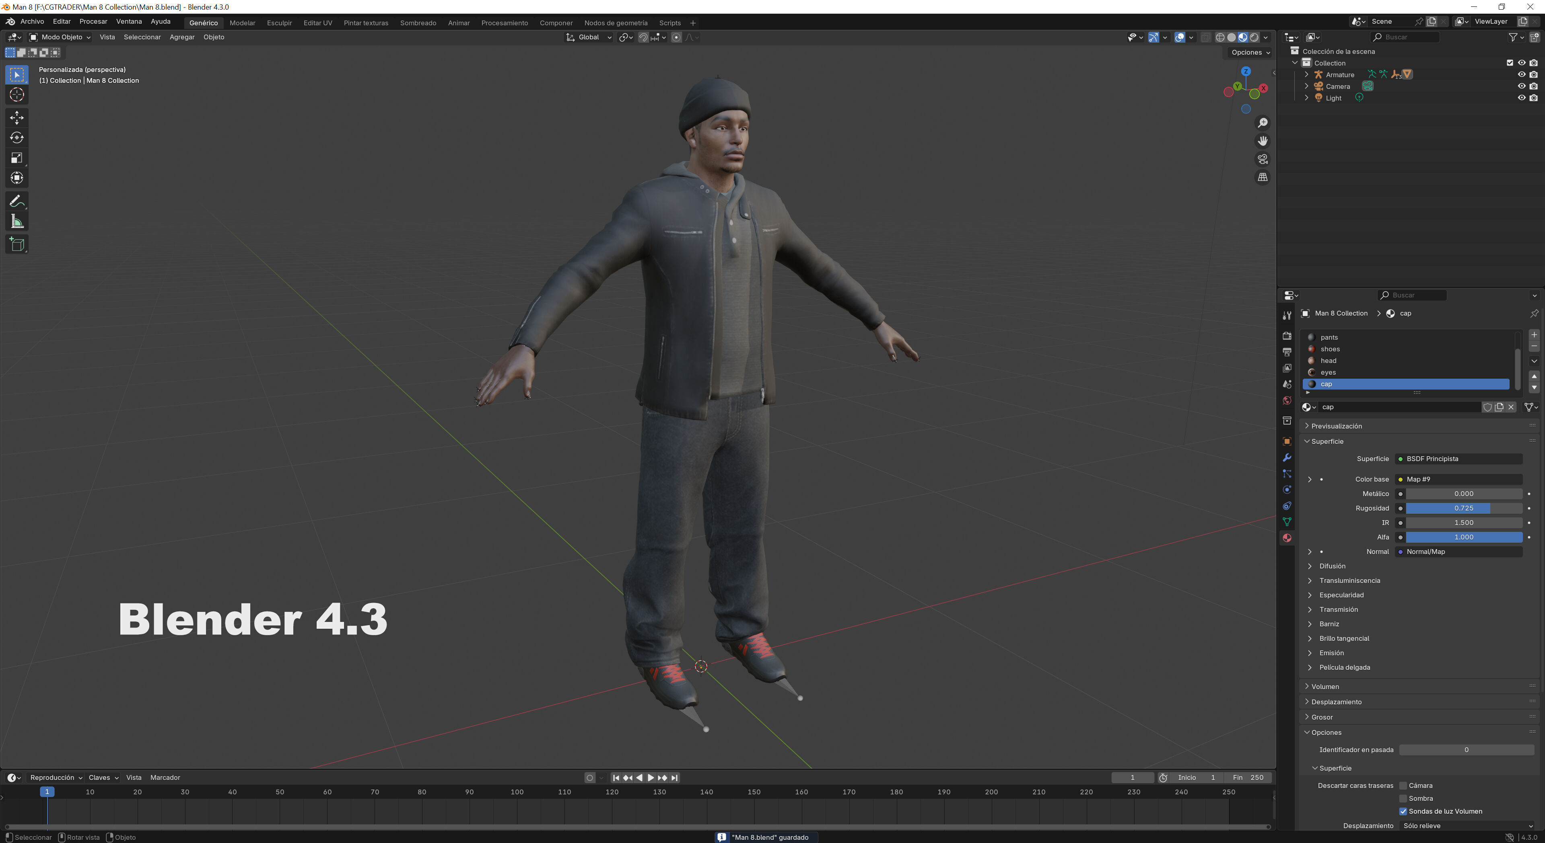Screen dimensions: 1545x843
Task: Uncheck Collection exclude checkbox
Action: point(1510,63)
